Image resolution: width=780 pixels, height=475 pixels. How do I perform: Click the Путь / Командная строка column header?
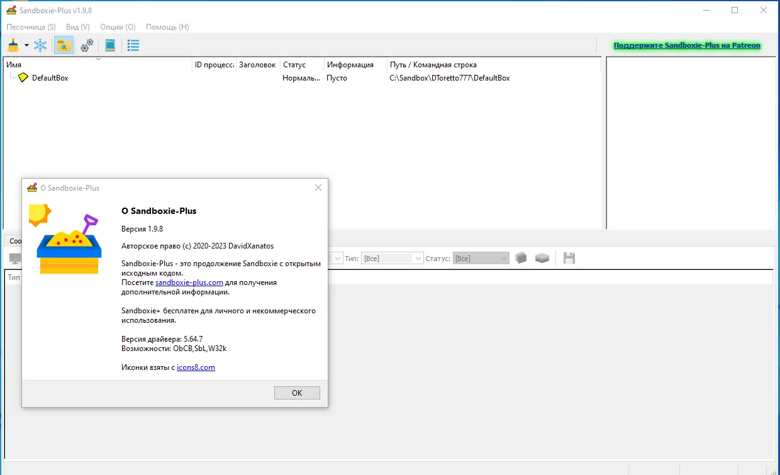click(494, 65)
